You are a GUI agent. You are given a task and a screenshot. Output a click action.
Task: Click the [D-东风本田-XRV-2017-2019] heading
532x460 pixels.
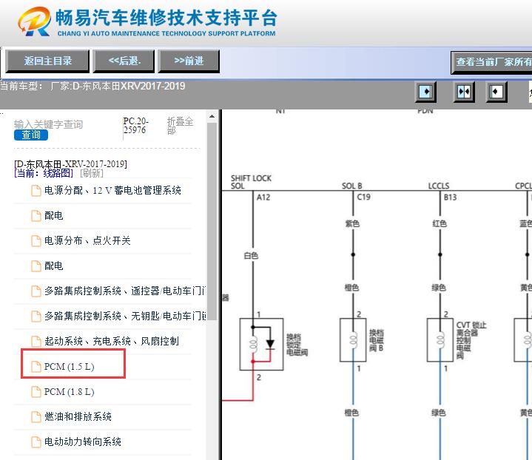tap(70, 164)
